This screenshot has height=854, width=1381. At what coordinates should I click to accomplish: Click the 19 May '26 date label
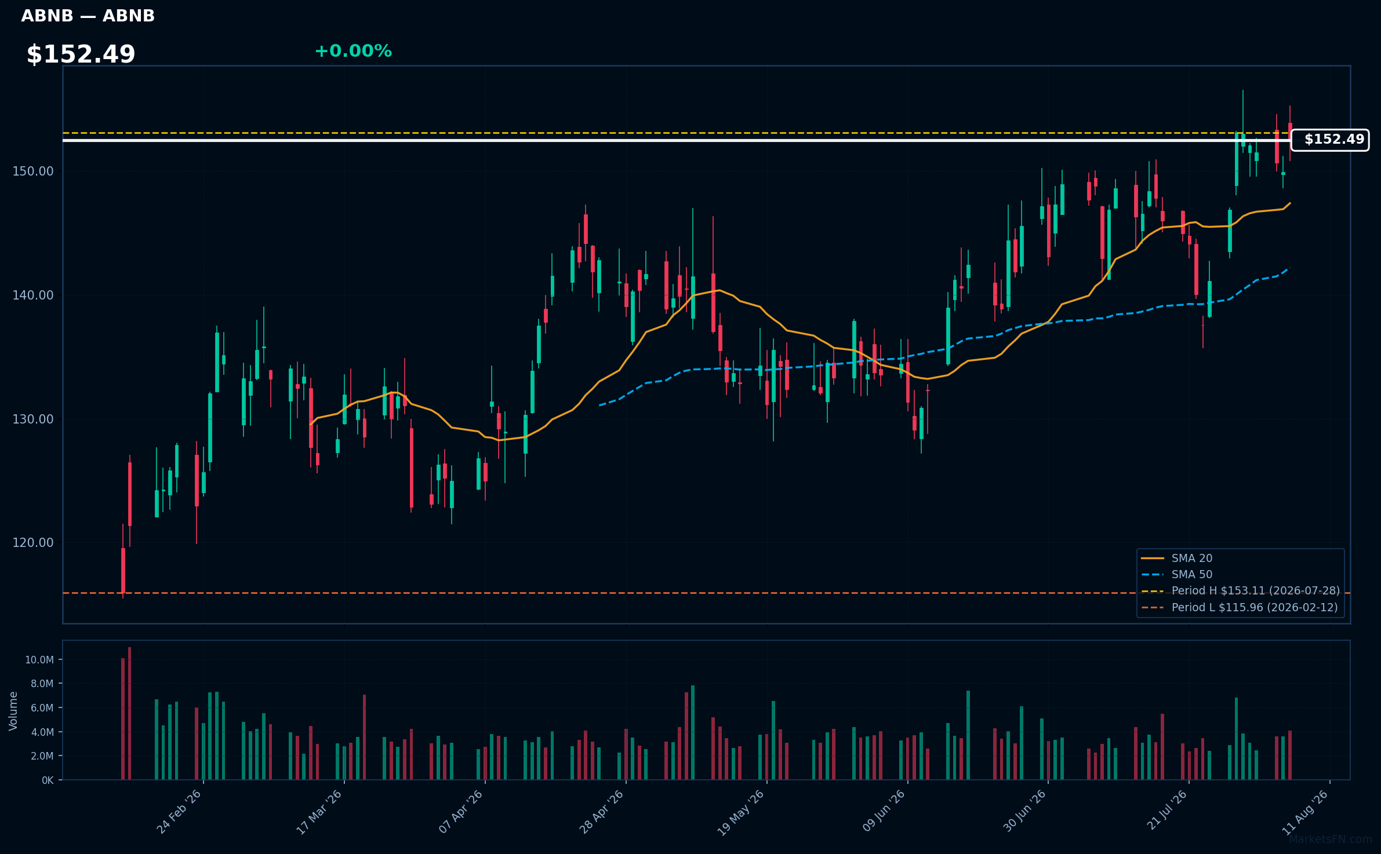(x=742, y=812)
